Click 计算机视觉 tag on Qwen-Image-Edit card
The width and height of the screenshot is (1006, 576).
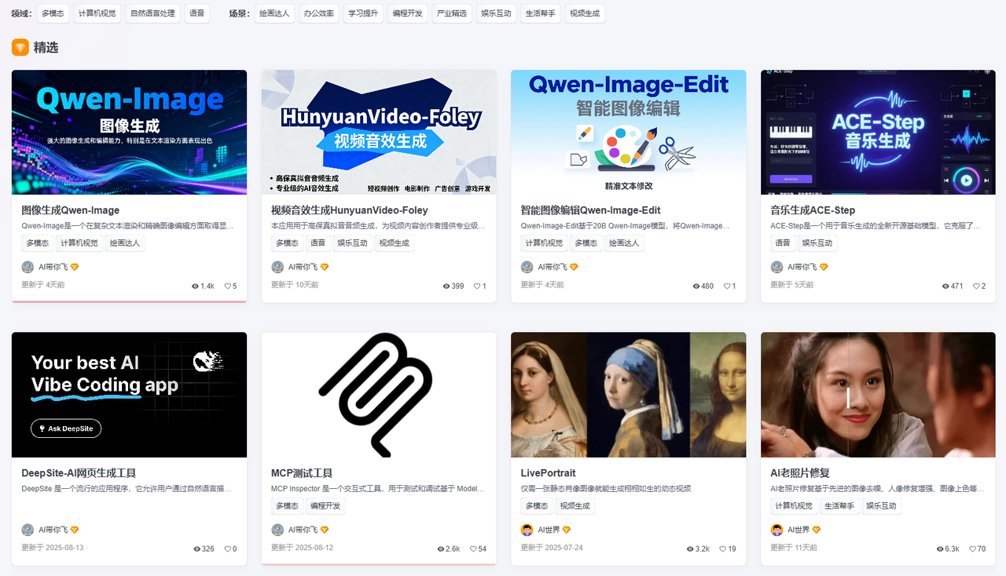tap(544, 243)
